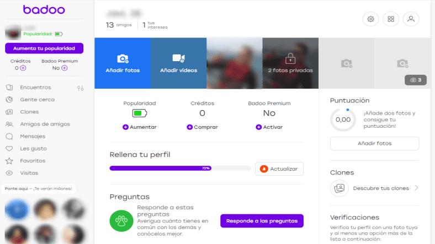The image size is (435, 244).
Task: Click the first empty camera photo slot
Action: point(347,63)
